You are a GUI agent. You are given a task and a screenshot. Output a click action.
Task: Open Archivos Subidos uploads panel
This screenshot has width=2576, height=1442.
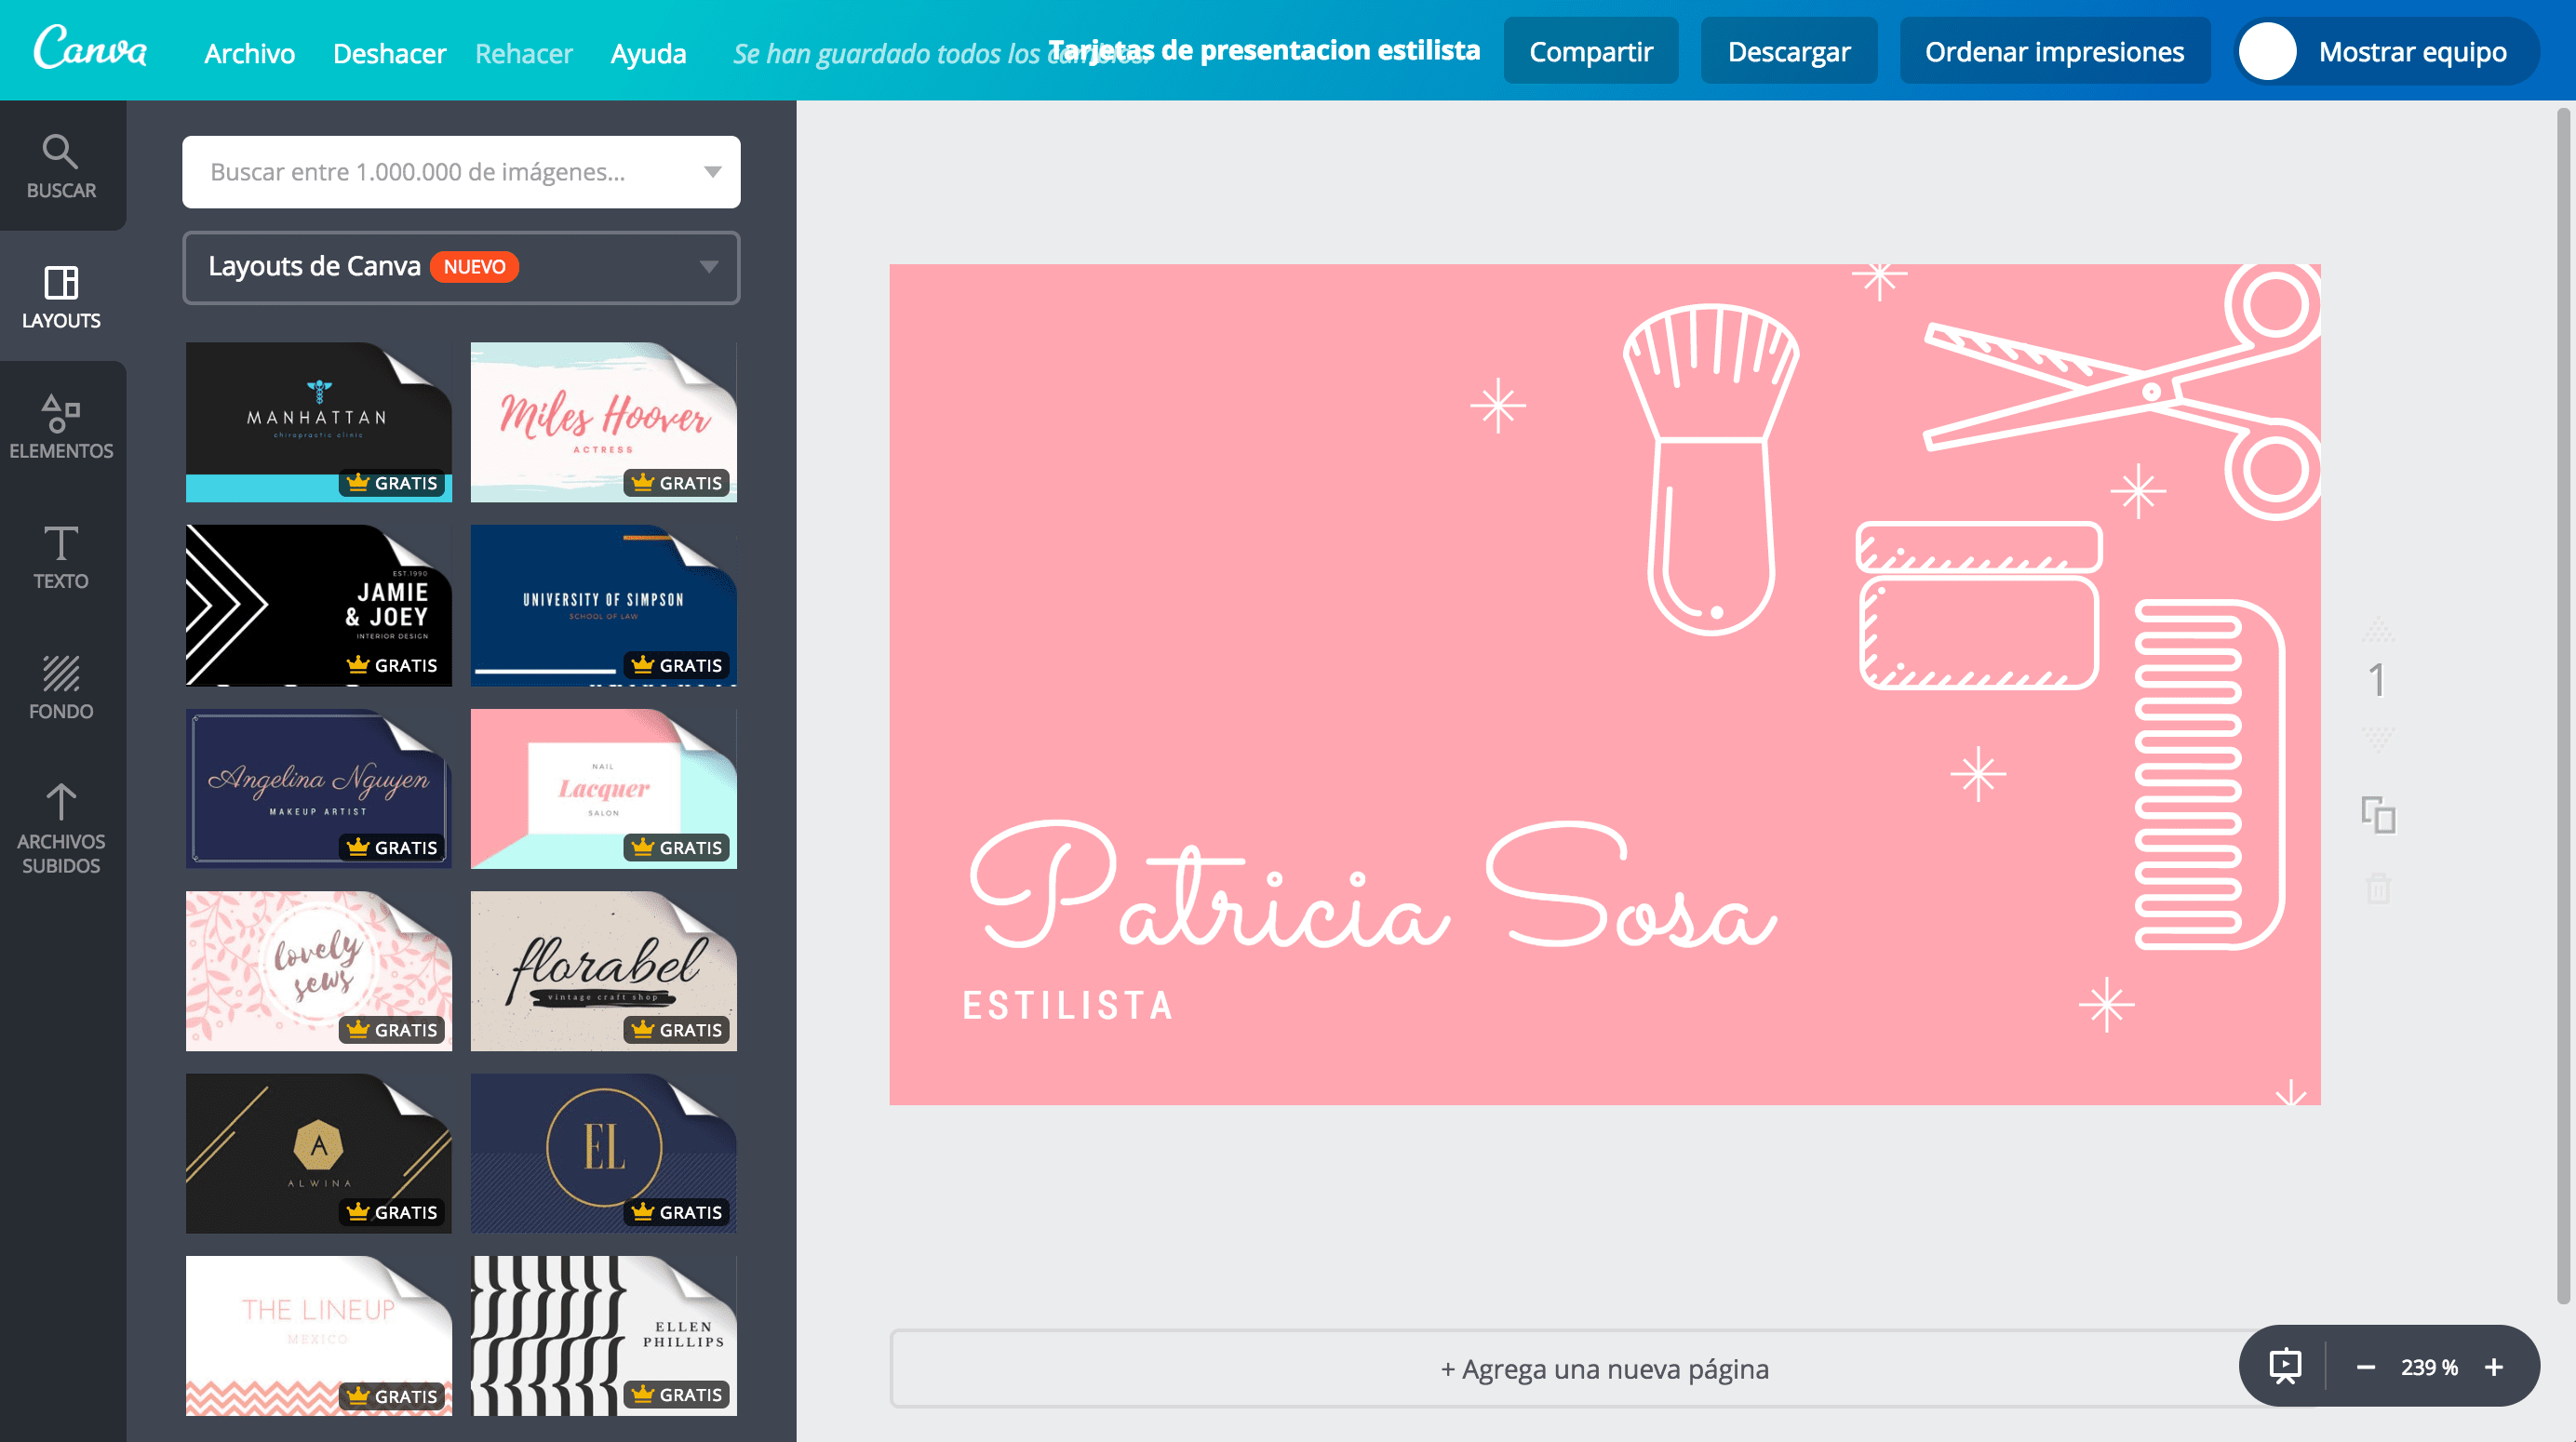tap(61, 828)
